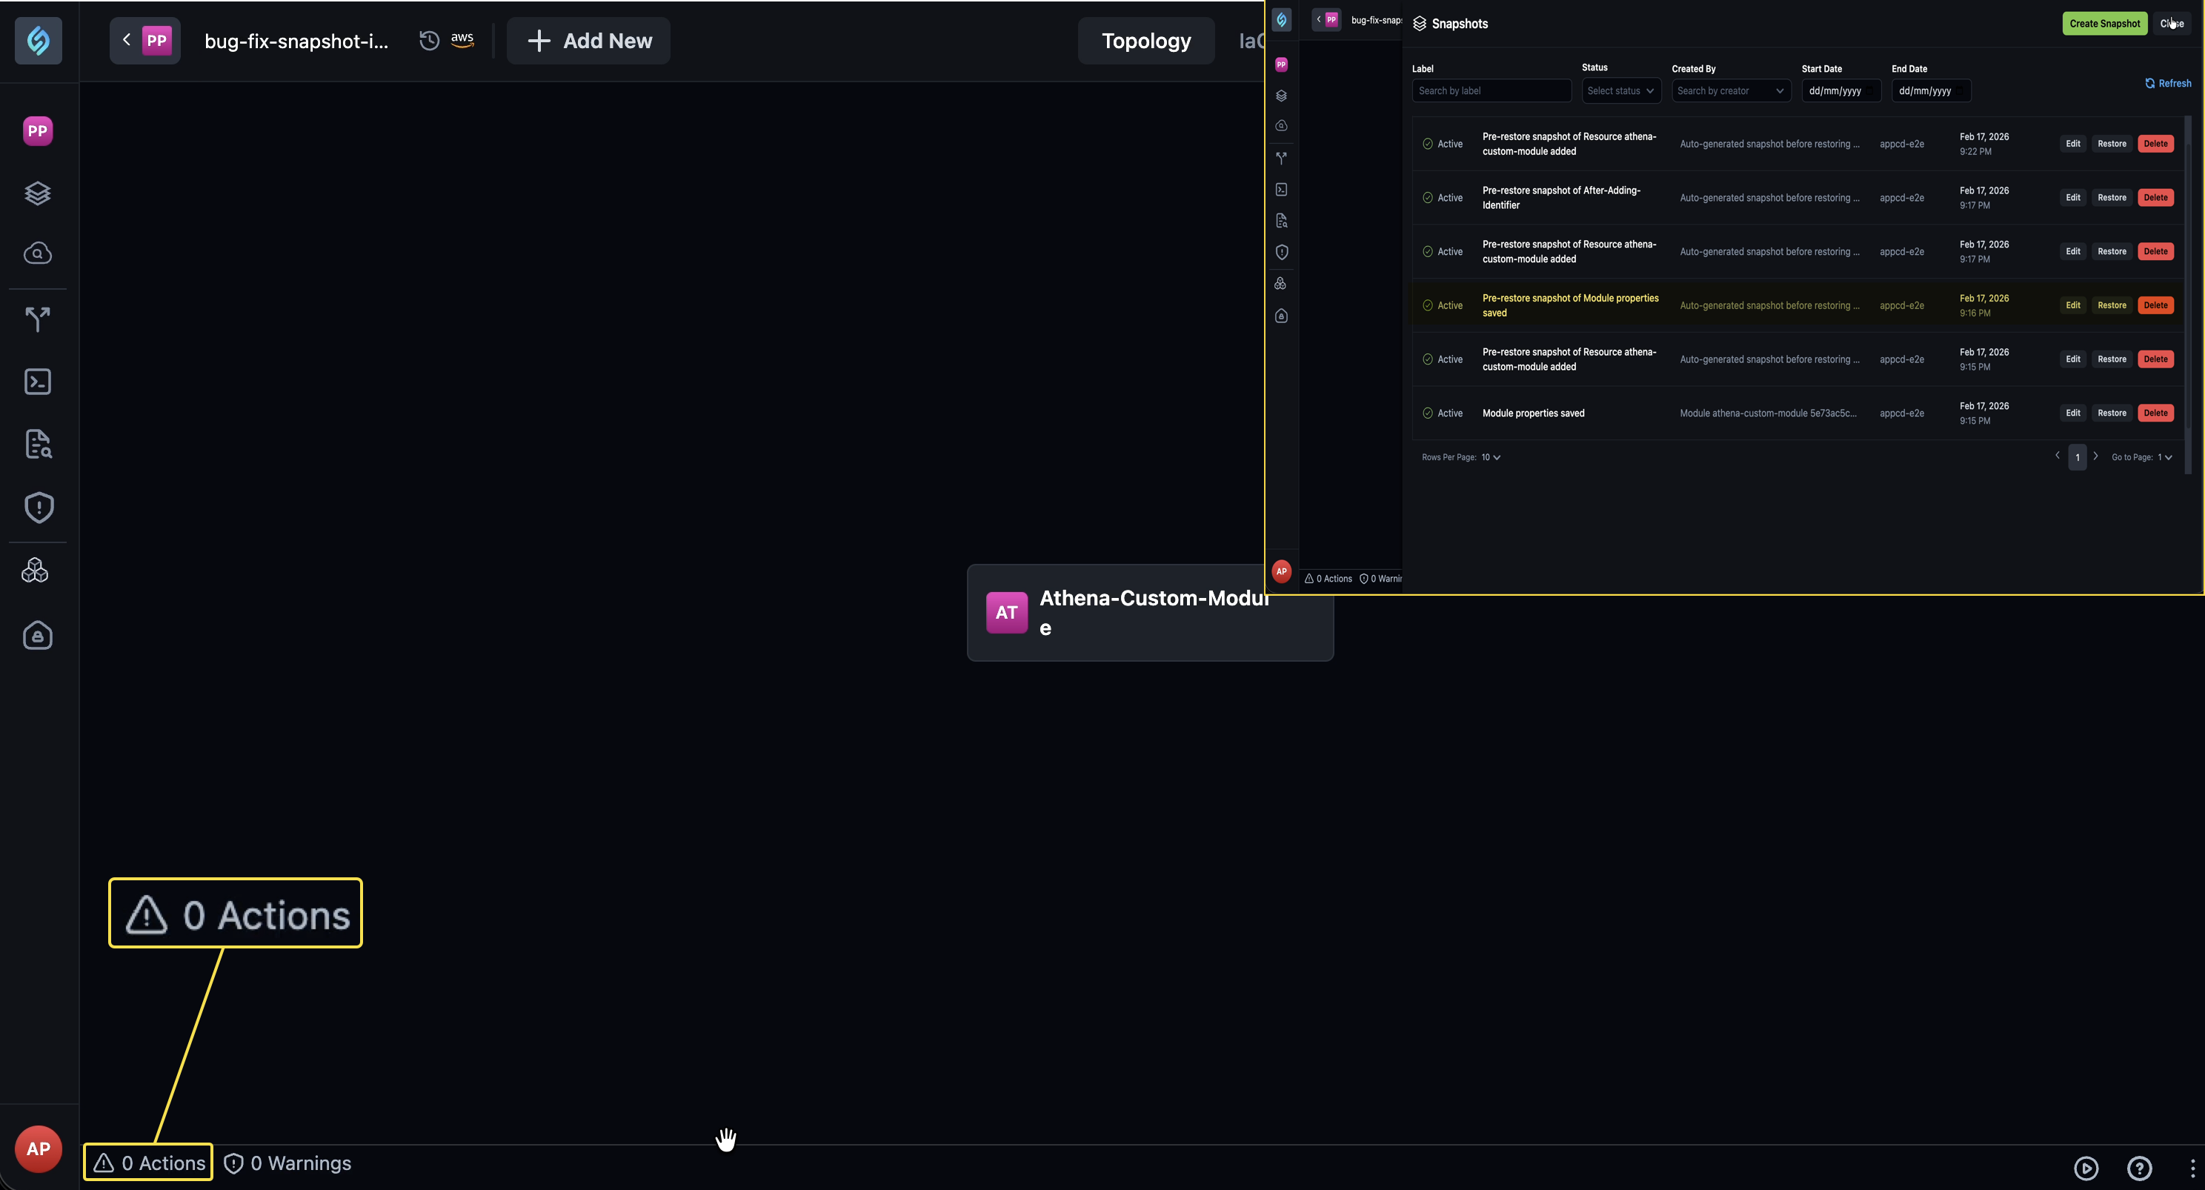Switch to the Topology tab

click(x=1146, y=40)
